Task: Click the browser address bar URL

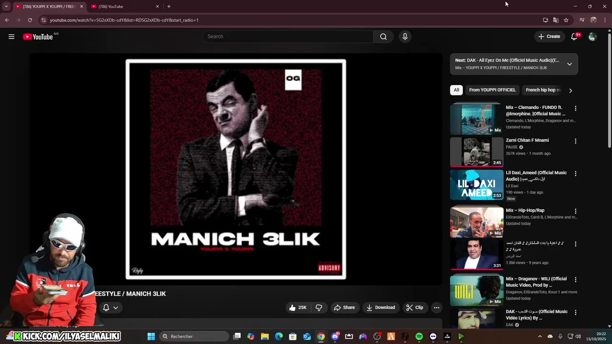Action: click(124, 20)
